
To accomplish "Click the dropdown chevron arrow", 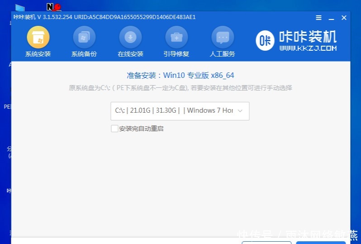I will click(x=240, y=111).
